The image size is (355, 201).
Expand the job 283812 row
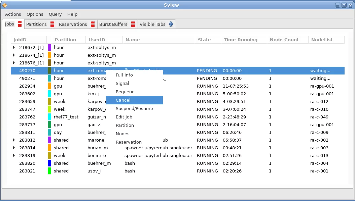pos(13,140)
